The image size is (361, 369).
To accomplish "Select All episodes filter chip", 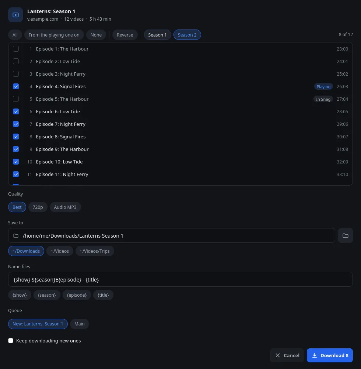I will 15,35.
